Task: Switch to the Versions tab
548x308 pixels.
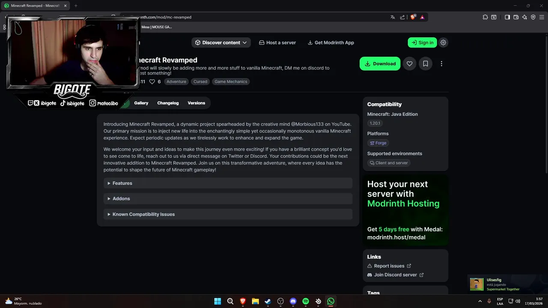Action: [x=197, y=103]
